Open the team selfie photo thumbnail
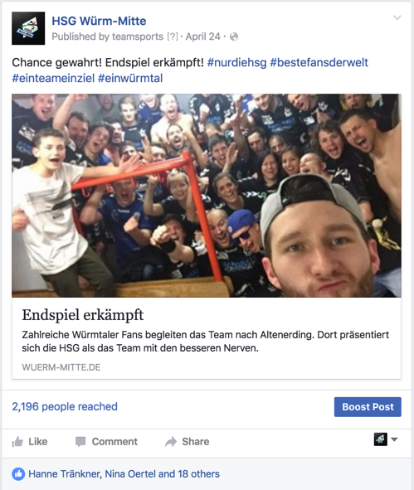The image size is (414, 490). [207, 196]
